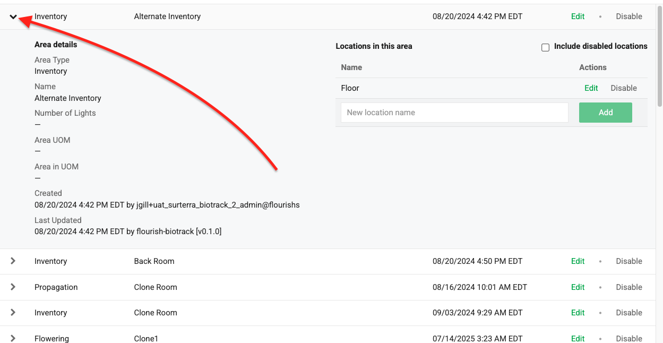The width and height of the screenshot is (663, 343).
Task: Collapse the Alternate Inventory details panel
Action: (14, 16)
